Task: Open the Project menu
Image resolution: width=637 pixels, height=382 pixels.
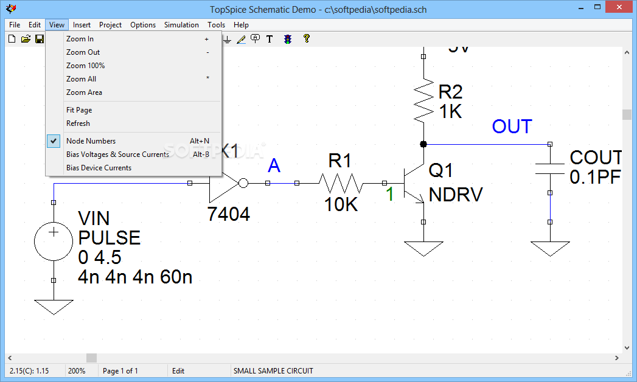Action: point(110,25)
